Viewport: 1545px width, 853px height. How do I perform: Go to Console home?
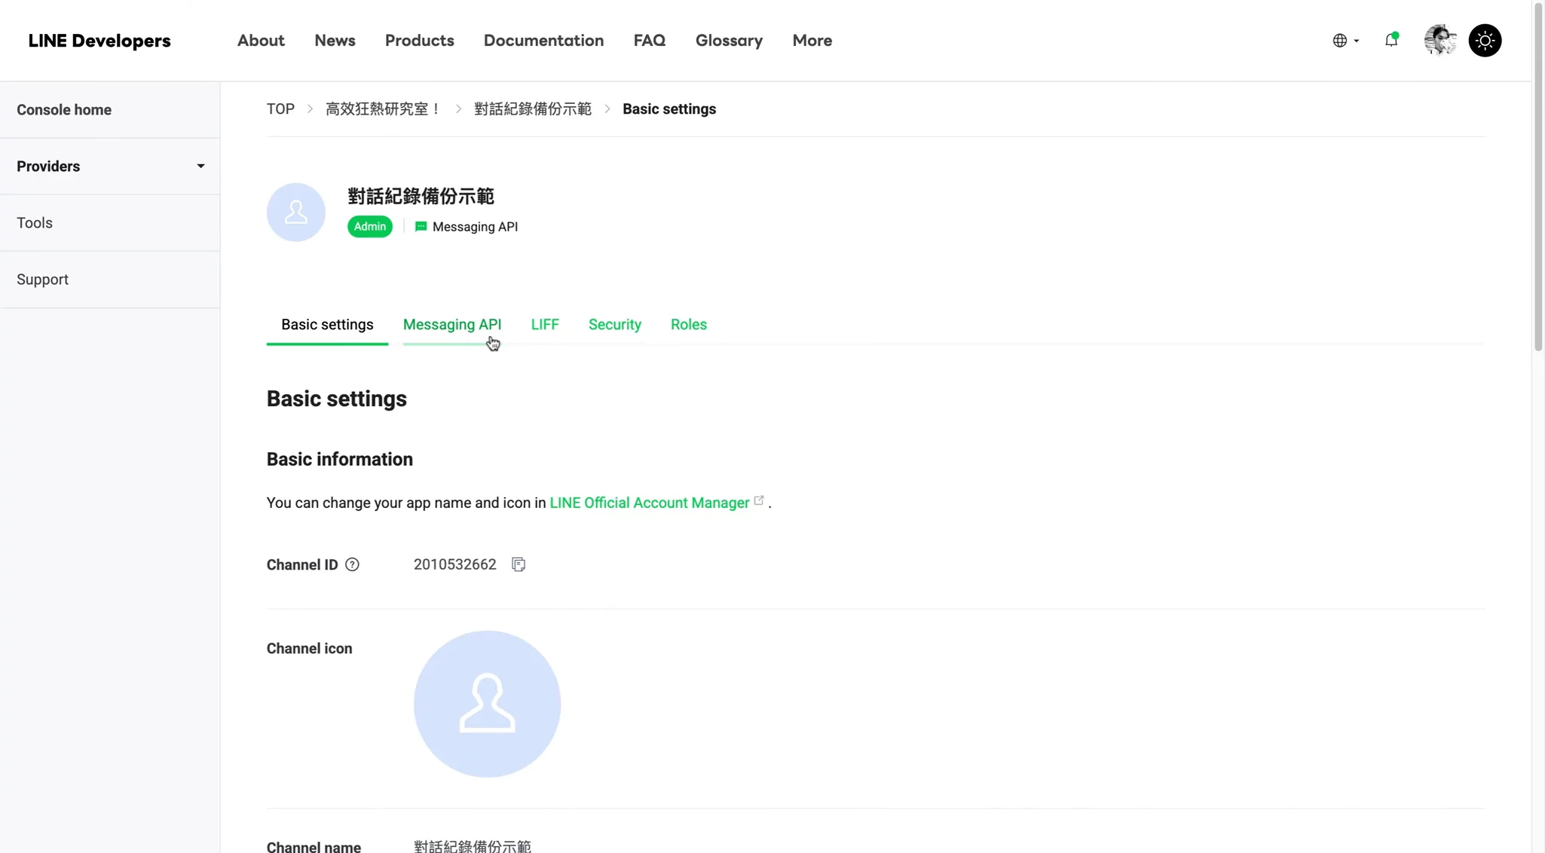click(x=110, y=110)
